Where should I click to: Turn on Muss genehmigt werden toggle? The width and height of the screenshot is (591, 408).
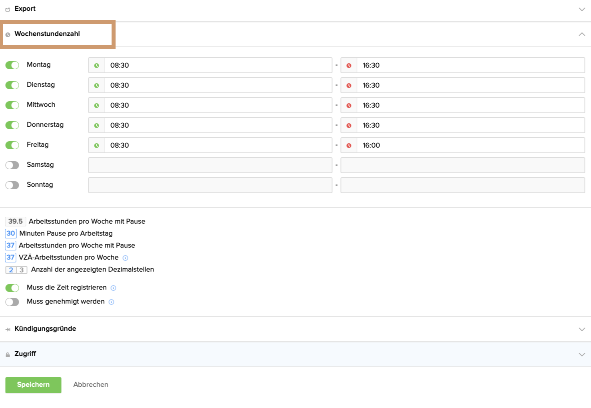click(x=12, y=302)
